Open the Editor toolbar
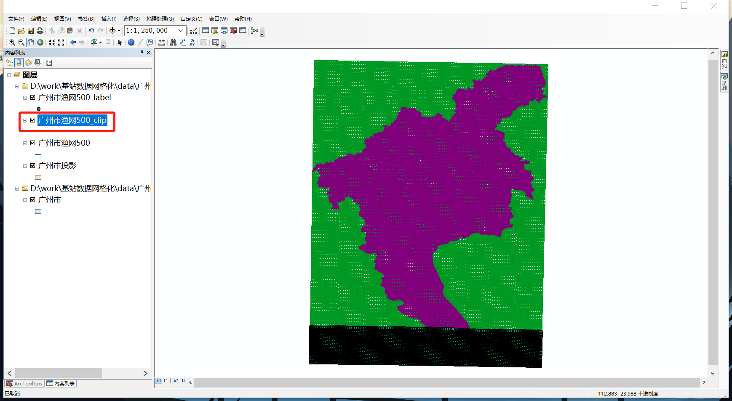 coord(193,31)
